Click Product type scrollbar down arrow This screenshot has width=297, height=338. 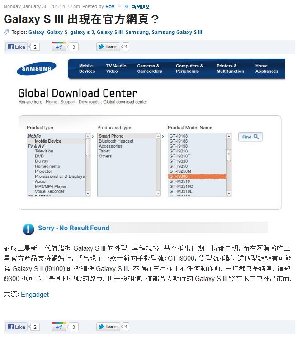tap(88, 193)
